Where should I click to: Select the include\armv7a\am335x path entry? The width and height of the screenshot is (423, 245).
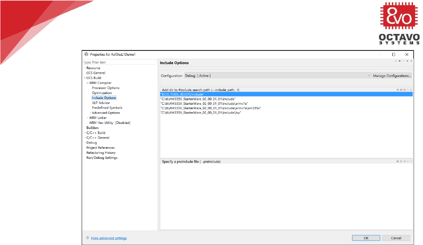(x=286, y=108)
